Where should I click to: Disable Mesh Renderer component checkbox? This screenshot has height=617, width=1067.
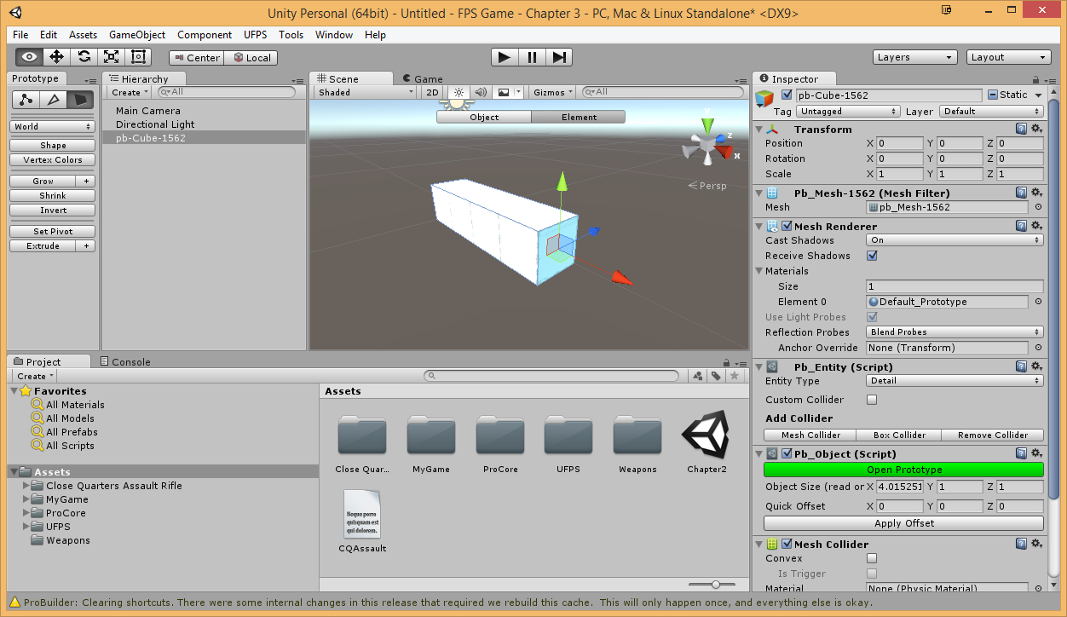787,226
